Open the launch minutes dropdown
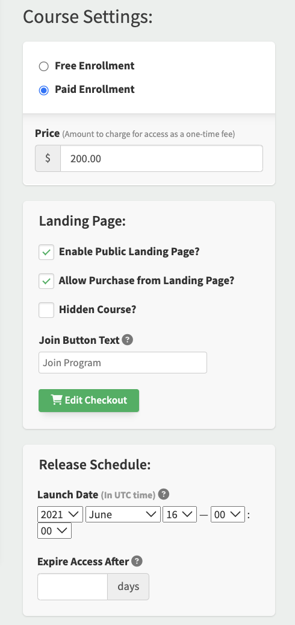295x625 pixels. click(x=54, y=530)
